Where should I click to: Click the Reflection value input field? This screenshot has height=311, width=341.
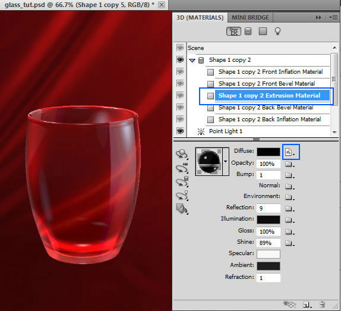269,208
